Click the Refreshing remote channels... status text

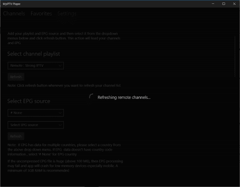point(124,97)
